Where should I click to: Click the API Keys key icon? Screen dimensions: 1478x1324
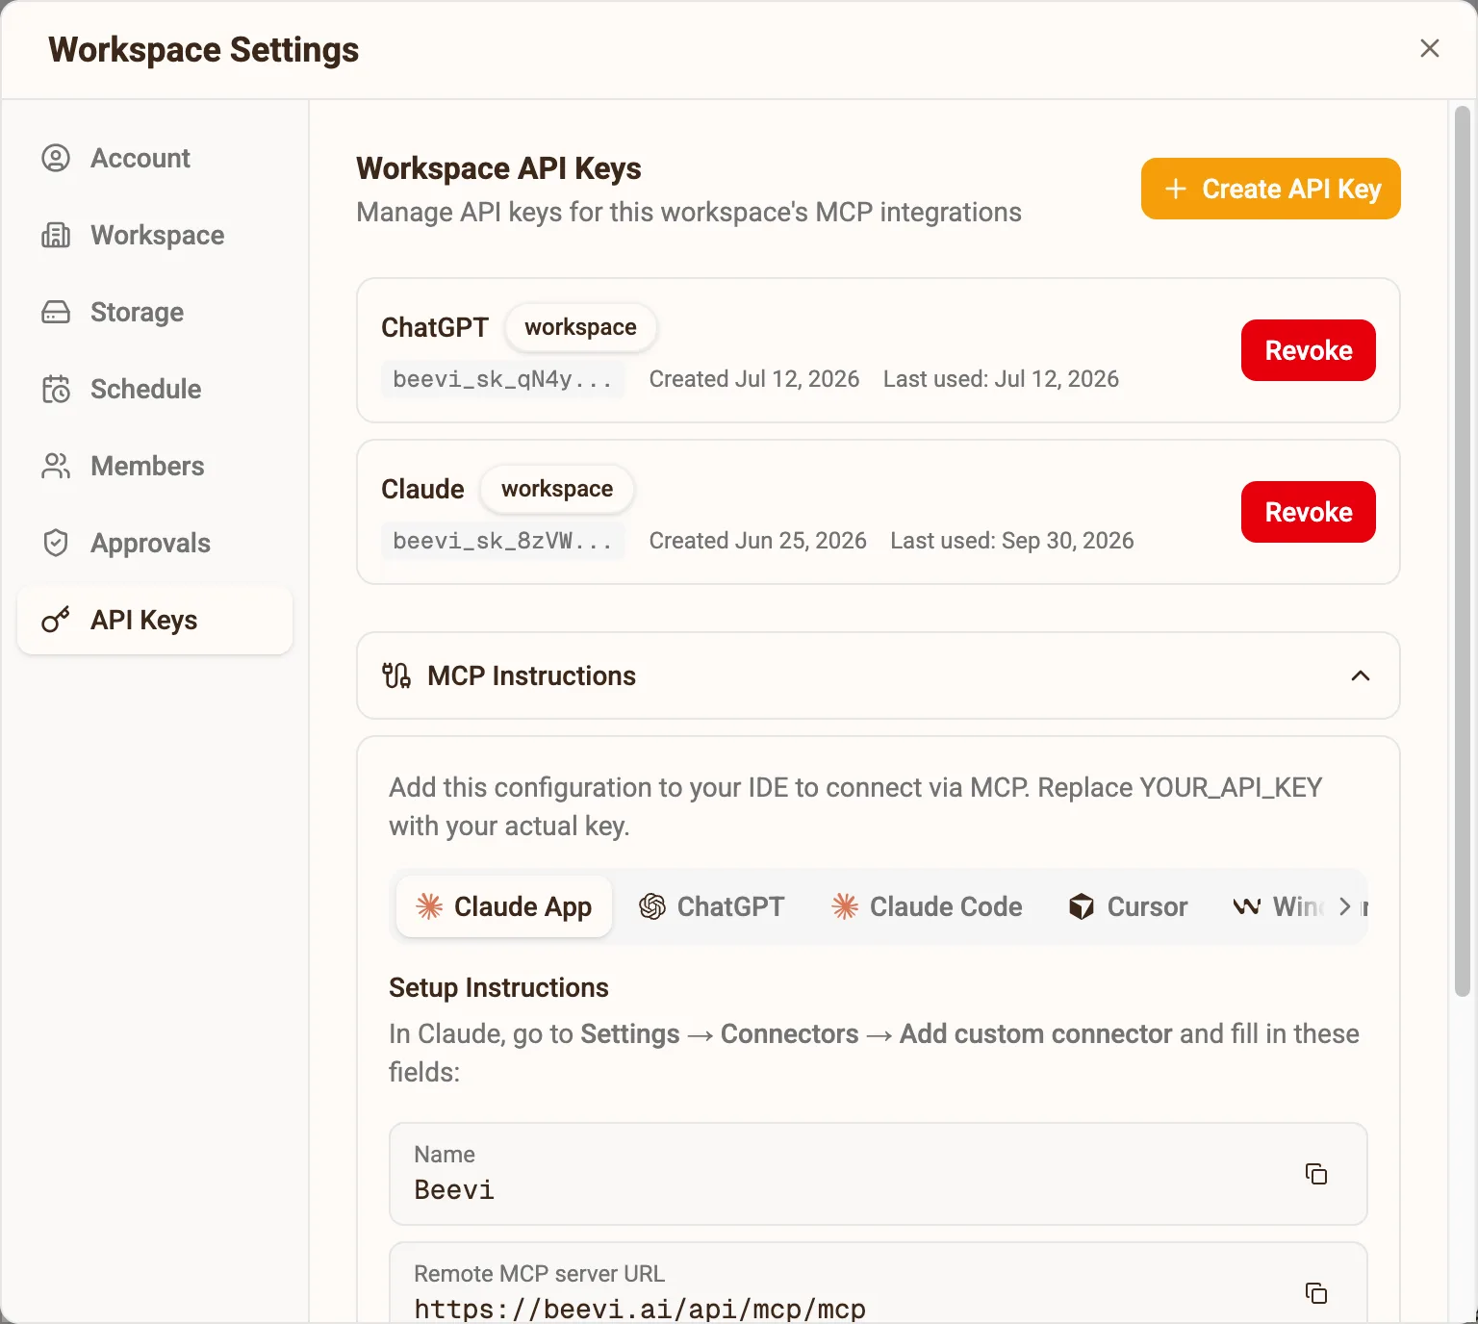(x=56, y=620)
